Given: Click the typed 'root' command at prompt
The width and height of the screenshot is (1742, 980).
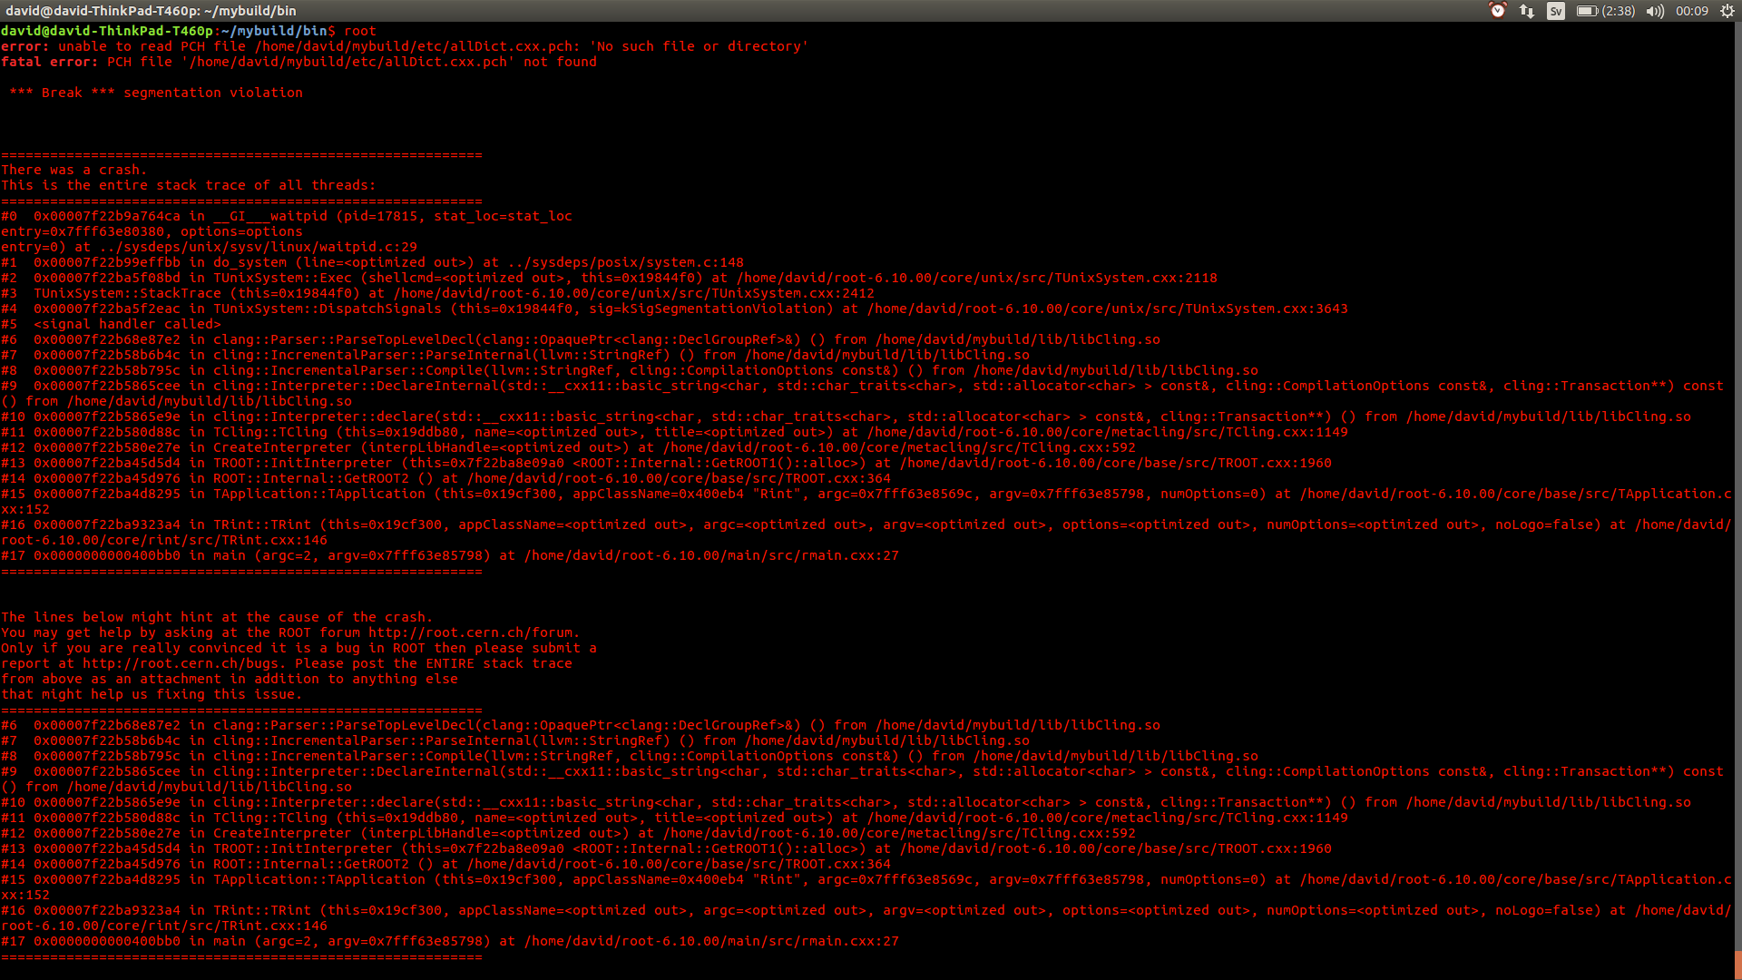Looking at the screenshot, I should point(359,31).
